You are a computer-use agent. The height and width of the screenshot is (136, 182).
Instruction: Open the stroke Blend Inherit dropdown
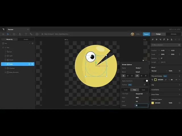(x=142, y=72)
